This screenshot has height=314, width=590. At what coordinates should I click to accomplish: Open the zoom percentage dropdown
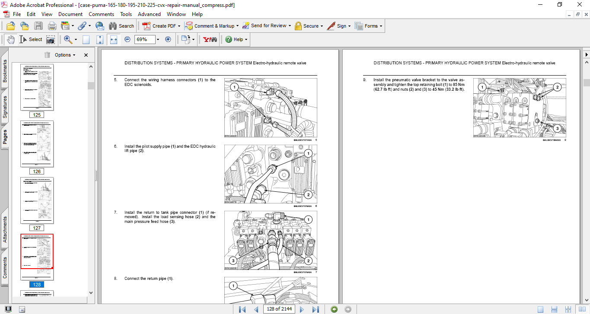point(158,39)
